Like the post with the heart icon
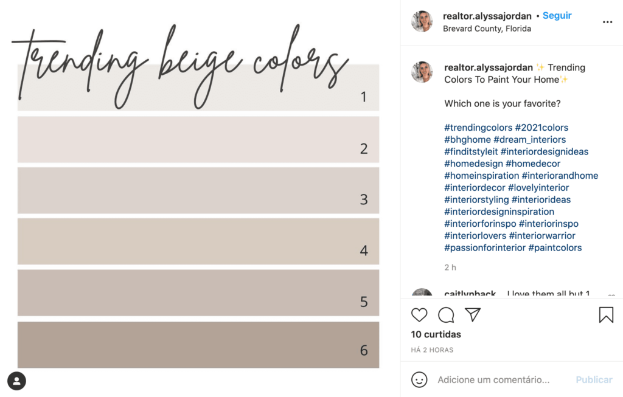The image size is (623, 397). coord(419,315)
